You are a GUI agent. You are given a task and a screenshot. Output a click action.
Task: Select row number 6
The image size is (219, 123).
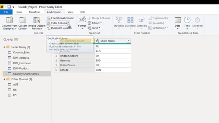[56, 70]
